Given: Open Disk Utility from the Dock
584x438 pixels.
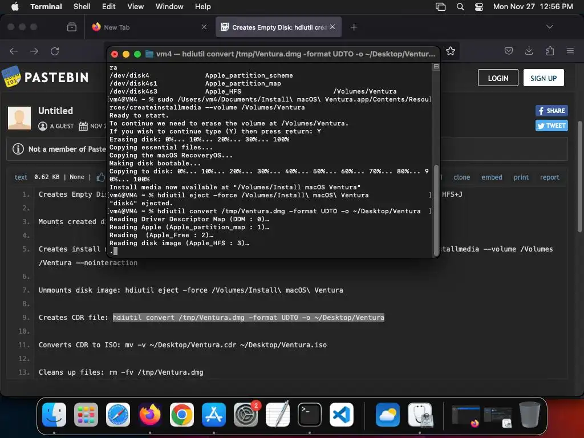Looking at the screenshot, I should click(420, 414).
